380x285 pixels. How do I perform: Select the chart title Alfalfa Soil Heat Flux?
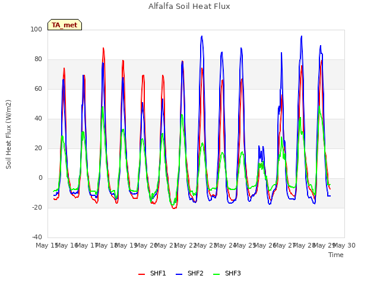189,7
